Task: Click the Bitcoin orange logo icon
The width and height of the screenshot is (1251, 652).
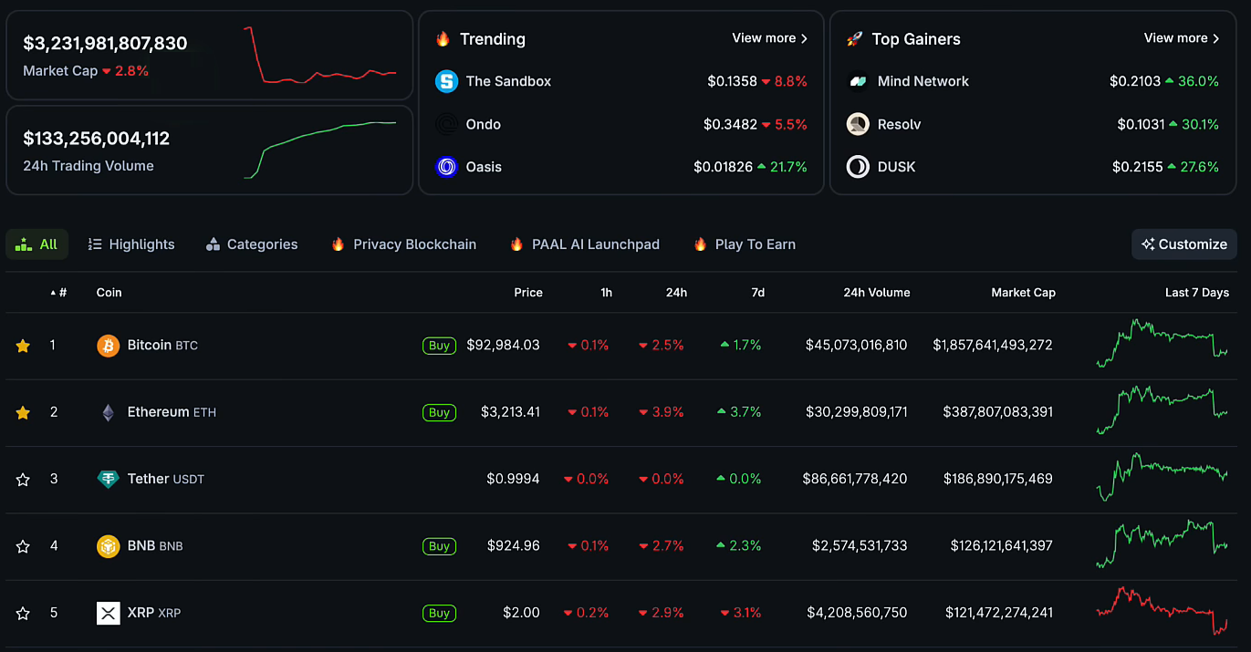Action: point(108,346)
